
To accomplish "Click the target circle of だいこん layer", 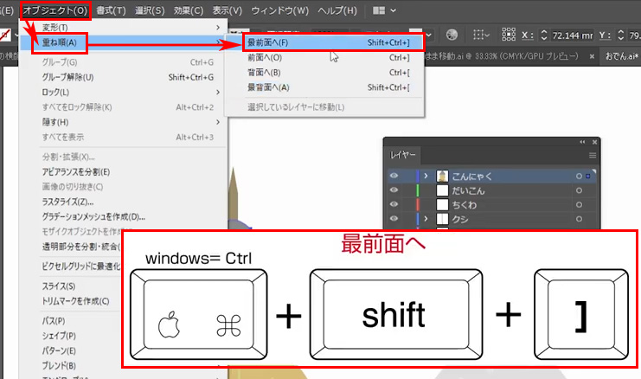I will pyautogui.click(x=579, y=190).
